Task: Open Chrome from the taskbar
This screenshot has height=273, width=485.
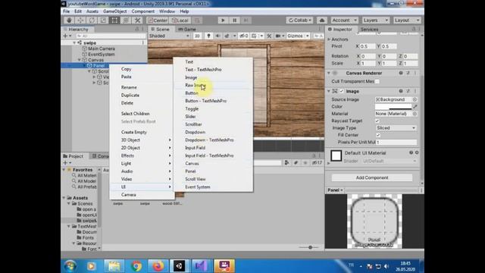Action: [x=136, y=266]
